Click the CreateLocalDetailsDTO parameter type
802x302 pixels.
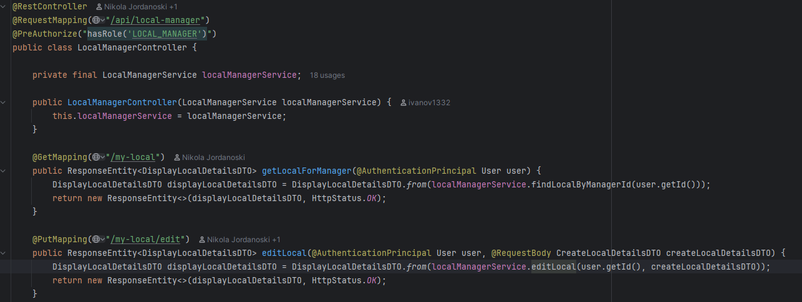click(609, 253)
